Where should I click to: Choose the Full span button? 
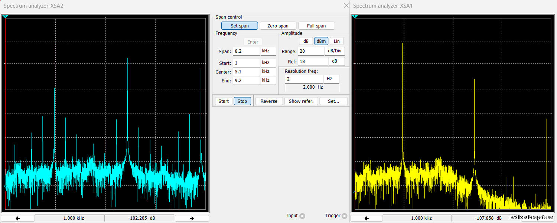(316, 26)
